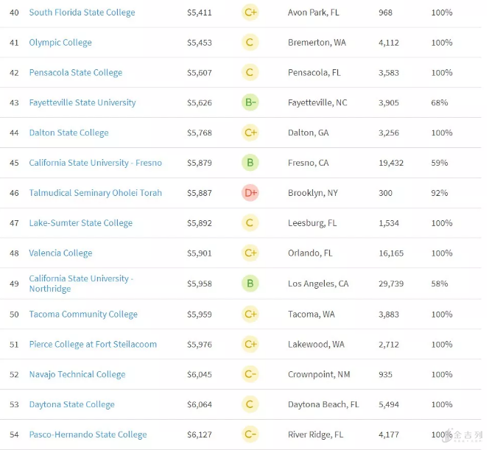This screenshot has height=450, width=489.
Task: Open the Valencia College link
Action: click(x=60, y=253)
